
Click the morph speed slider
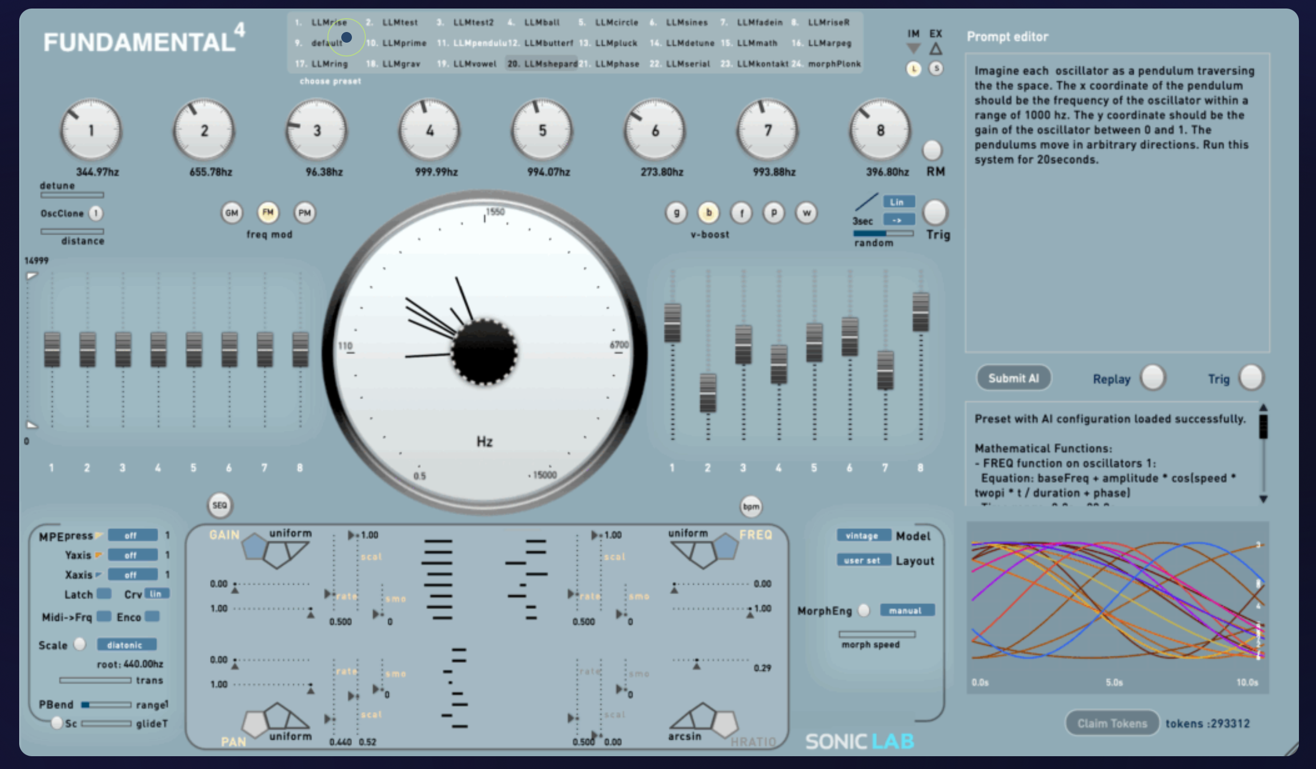tap(877, 635)
